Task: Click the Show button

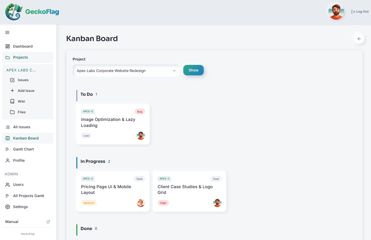Action: tap(193, 70)
